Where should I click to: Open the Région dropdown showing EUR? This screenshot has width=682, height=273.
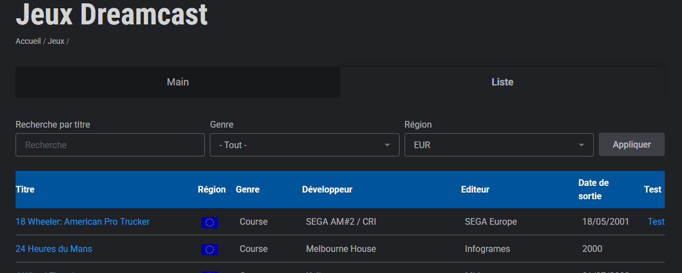(499, 145)
